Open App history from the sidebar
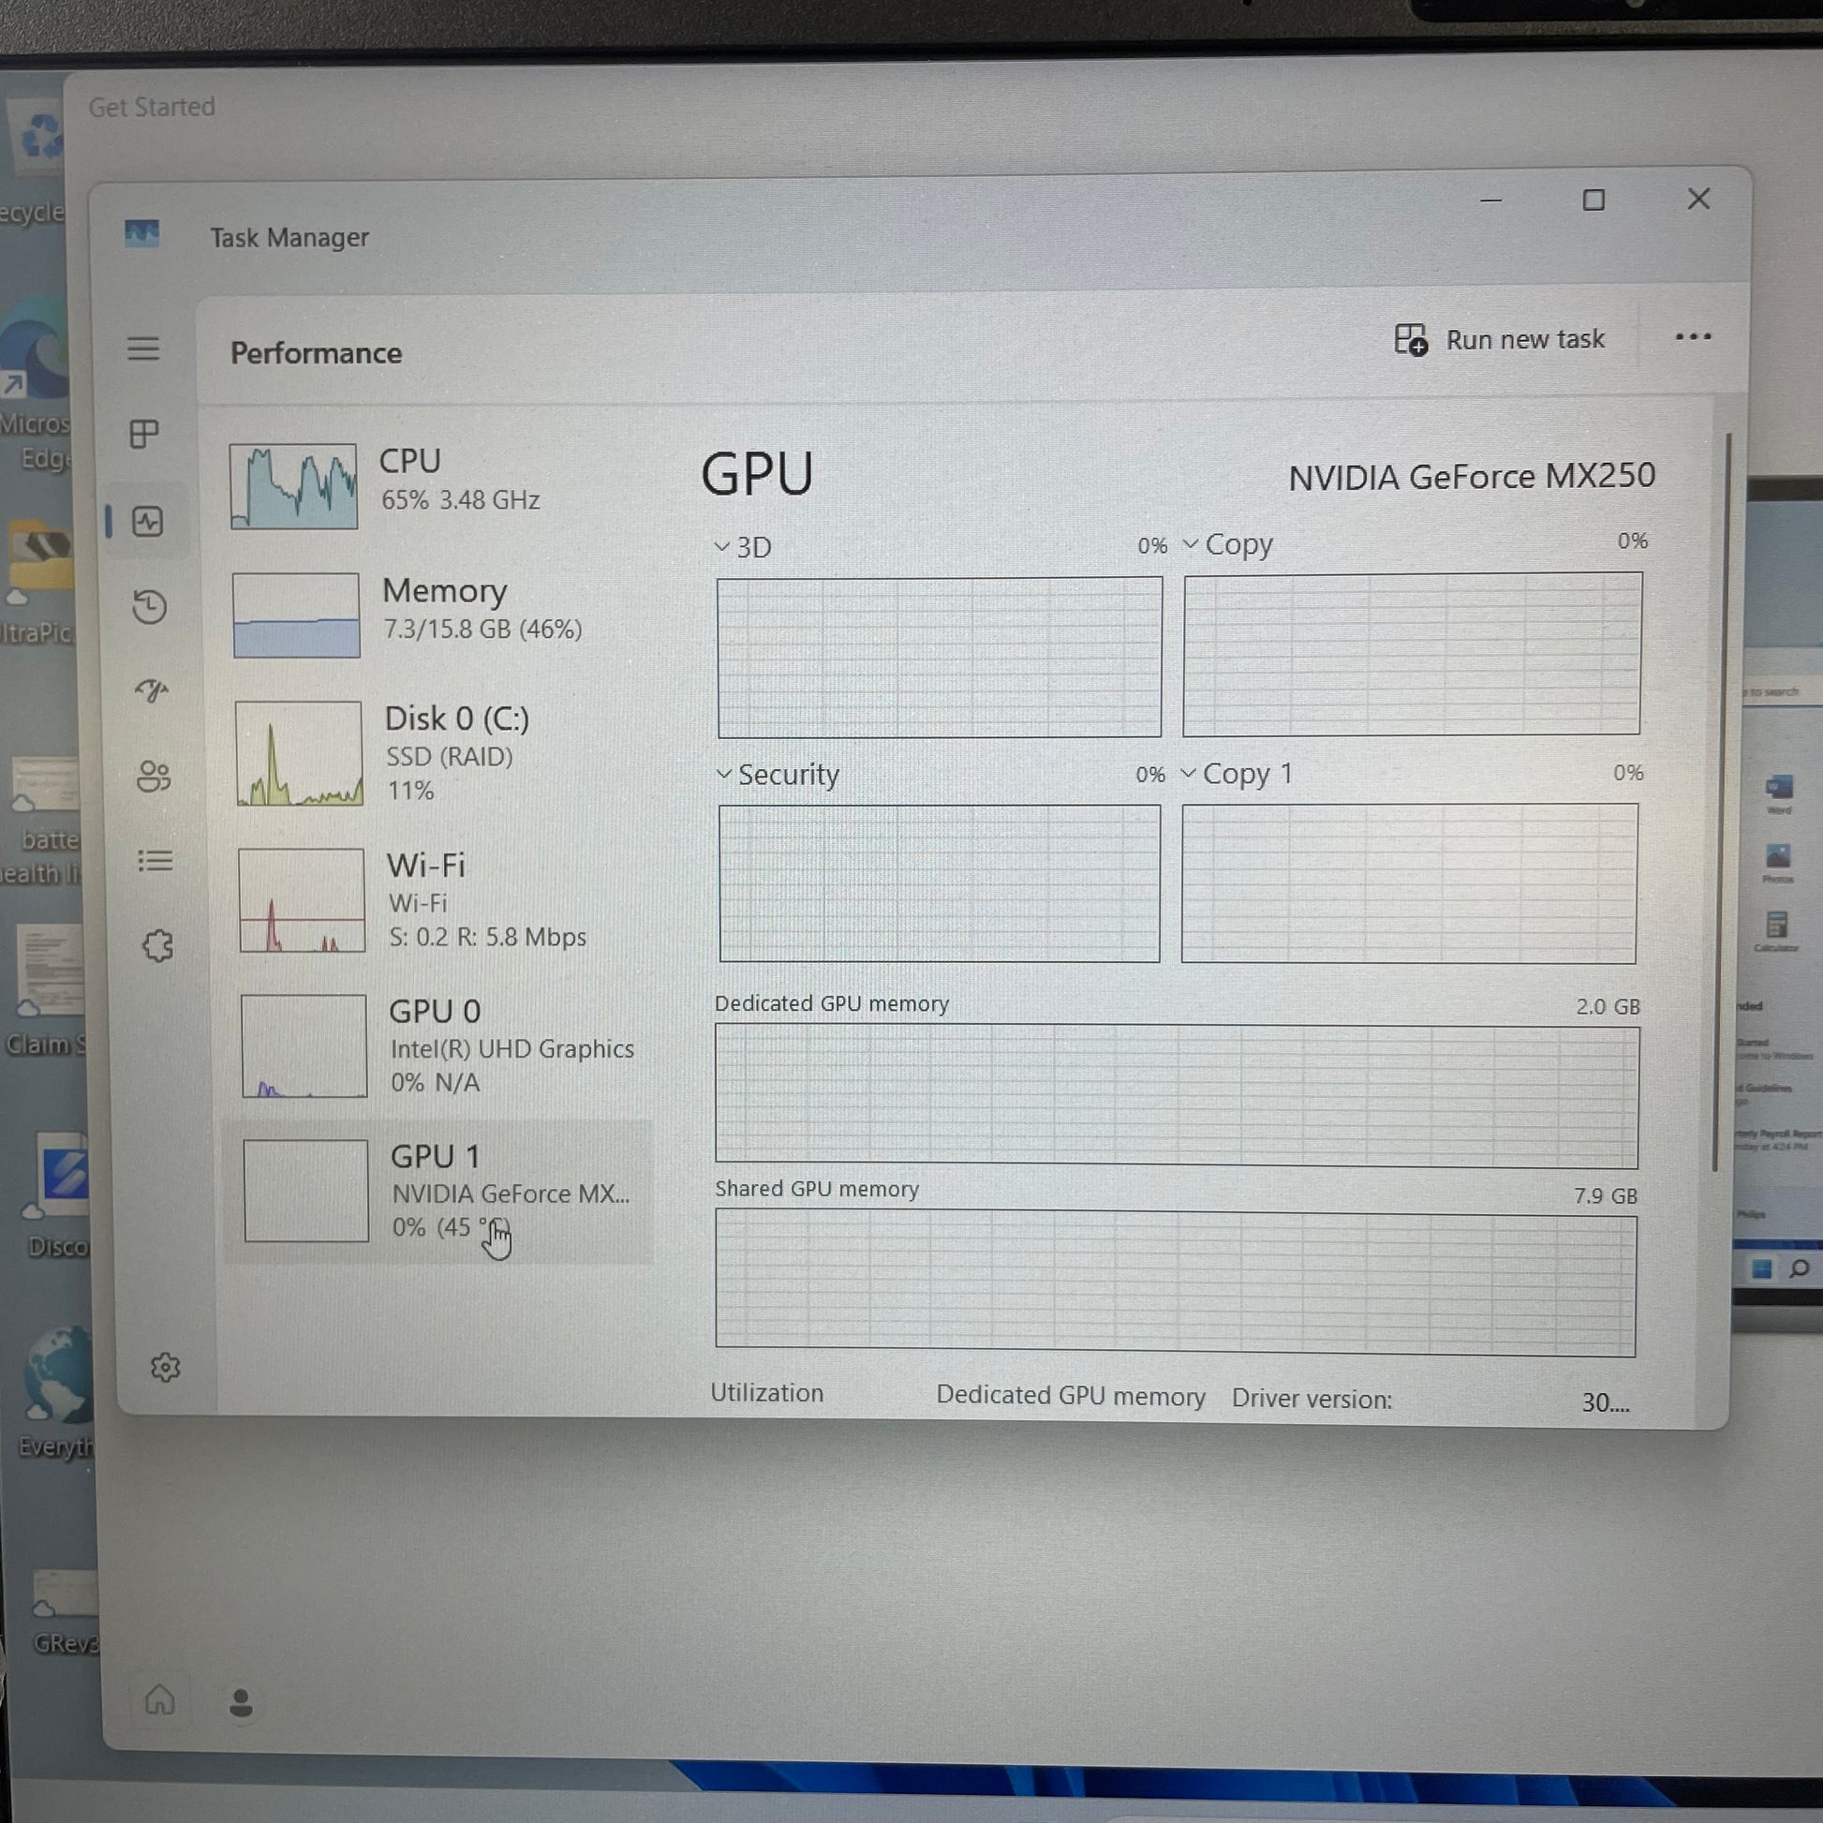This screenshot has width=1823, height=1823. click(x=150, y=607)
